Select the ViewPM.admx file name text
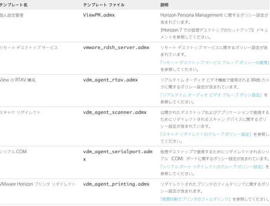270x206 pixels. pyautogui.click(x=99, y=15)
